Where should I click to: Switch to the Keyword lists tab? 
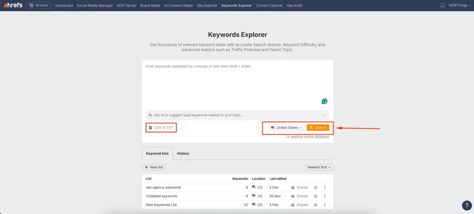[x=157, y=153]
